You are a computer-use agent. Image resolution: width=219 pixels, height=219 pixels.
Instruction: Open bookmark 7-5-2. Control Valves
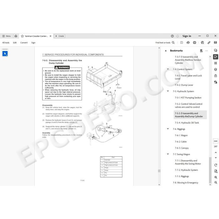pyautogui.click(x=189, y=105)
